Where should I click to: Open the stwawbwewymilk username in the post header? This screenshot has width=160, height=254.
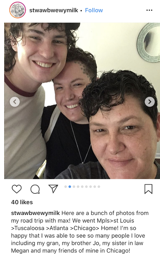pyautogui.click(x=54, y=10)
